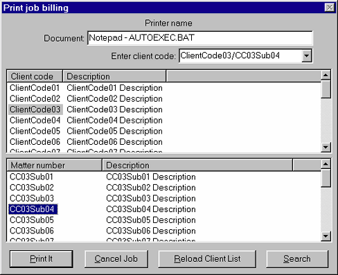Focus the client code entry field
Image resolution: width=338 pixels, height=275 pixels.
point(240,56)
